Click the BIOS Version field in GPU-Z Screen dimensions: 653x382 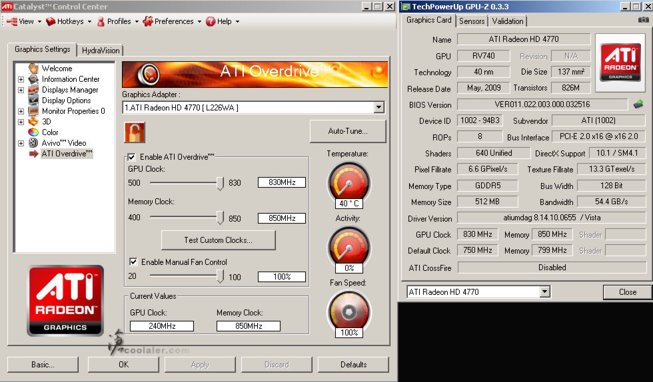pyautogui.click(x=542, y=104)
